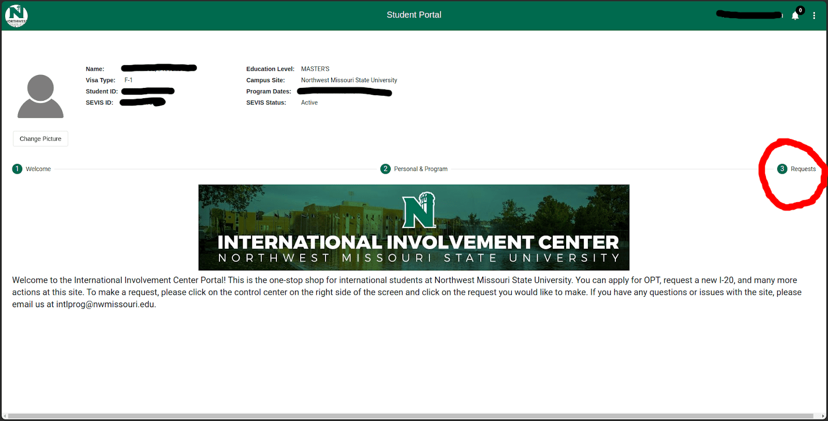828x421 pixels.
Task: Click the scrollbar left arrow
Action: click(5, 416)
